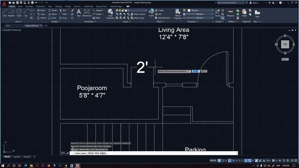Click the keyword search field

pyautogui.click(x=230, y=3)
